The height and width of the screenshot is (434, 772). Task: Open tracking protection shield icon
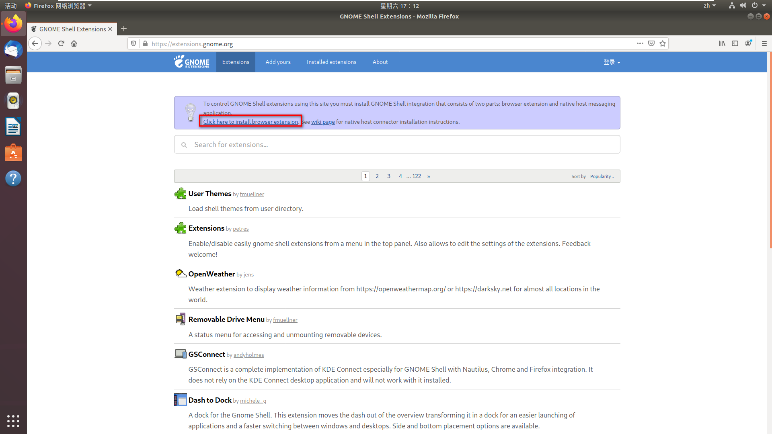(x=133, y=43)
